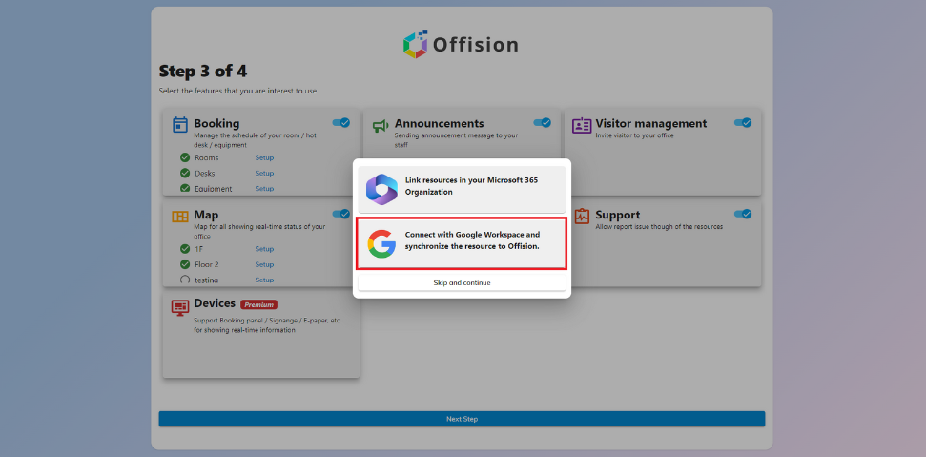Open Setup link for Rooms
Image resolution: width=926 pixels, height=457 pixels.
tap(264, 157)
